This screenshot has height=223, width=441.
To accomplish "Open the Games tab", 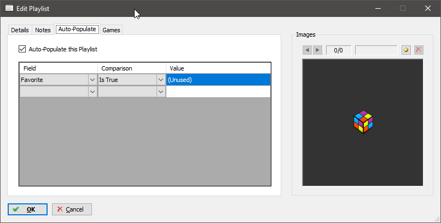I will pos(111,30).
